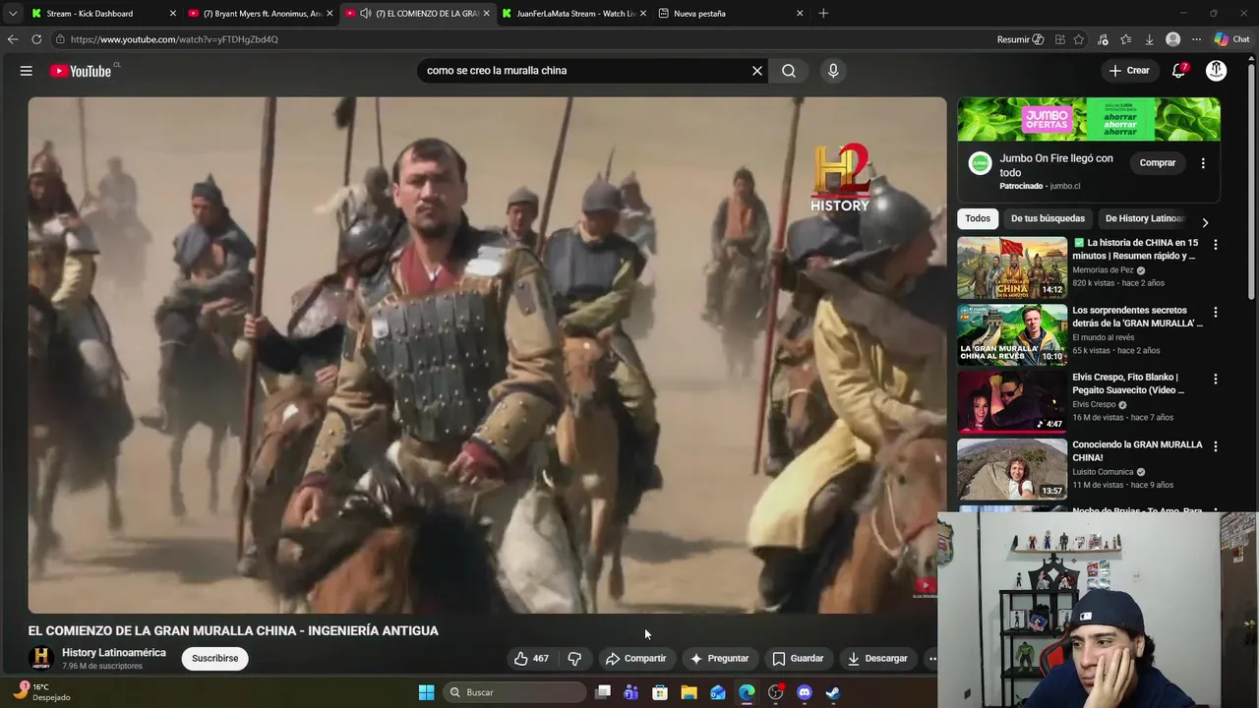
Task: Close the Kick Dashboard tab
Action: coord(173,14)
